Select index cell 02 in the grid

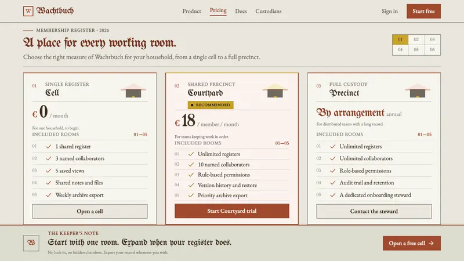416,39
